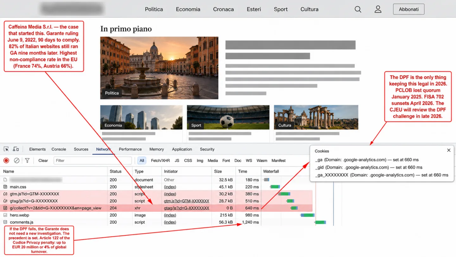Focus the Filter text field
This screenshot has height=257, width=456.
point(92,161)
